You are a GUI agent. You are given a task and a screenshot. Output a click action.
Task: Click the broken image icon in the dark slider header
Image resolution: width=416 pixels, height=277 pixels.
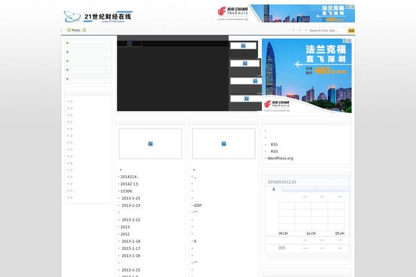click(x=130, y=44)
